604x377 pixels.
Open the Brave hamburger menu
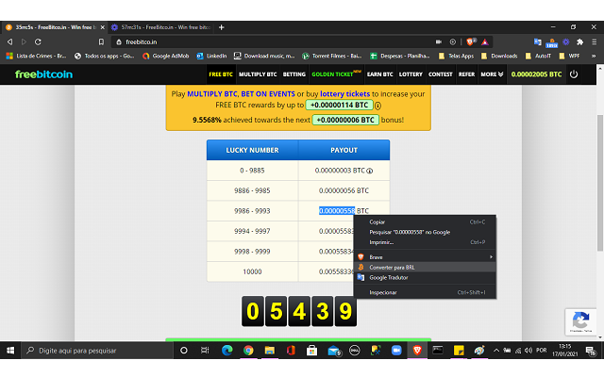point(594,41)
